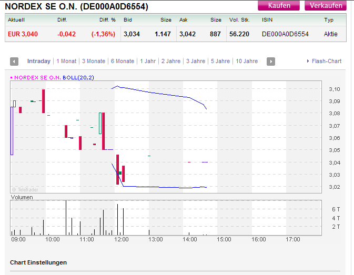The height and width of the screenshot is (275, 354).
Task: Click the Kaufen button
Action: (279, 5)
